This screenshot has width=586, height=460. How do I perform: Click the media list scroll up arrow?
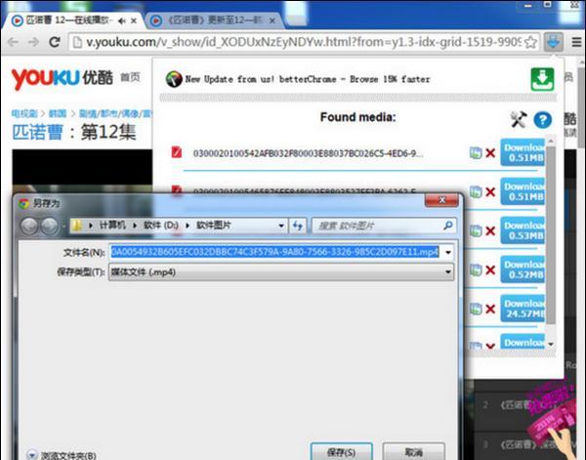point(551,142)
